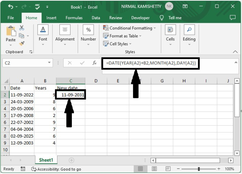
Task: Click the Cut scissors icon
Action: 22,28
